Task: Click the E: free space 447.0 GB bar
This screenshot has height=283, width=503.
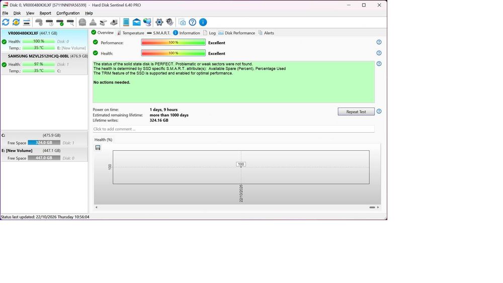Action: (44, 158)
